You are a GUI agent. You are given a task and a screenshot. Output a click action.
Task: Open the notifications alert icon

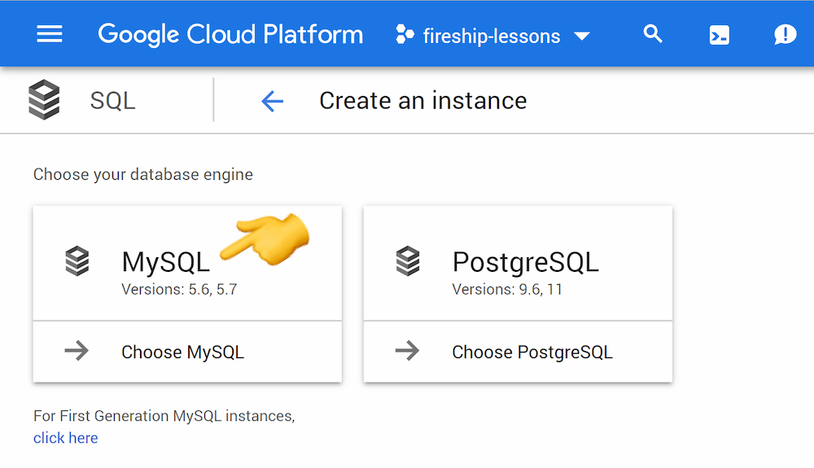(785, 34)
